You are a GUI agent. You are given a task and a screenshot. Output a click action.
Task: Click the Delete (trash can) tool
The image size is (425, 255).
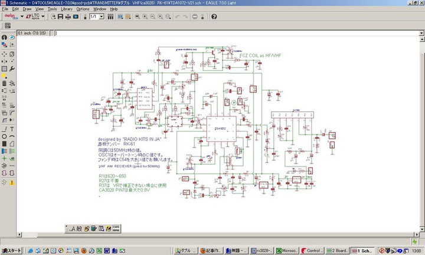click(x=4, y=83)
